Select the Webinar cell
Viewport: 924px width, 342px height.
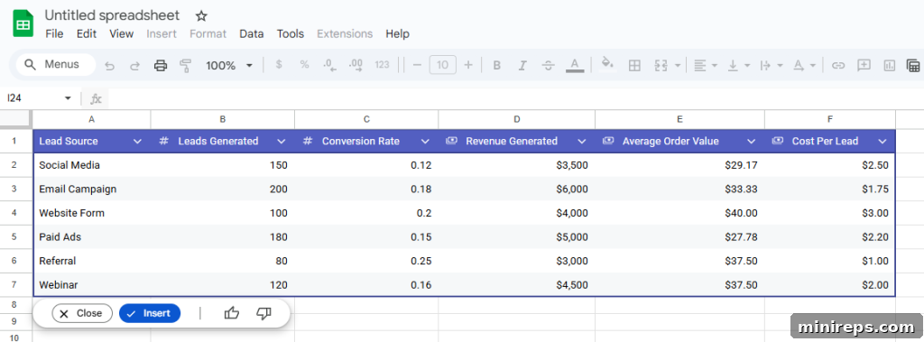91,285
